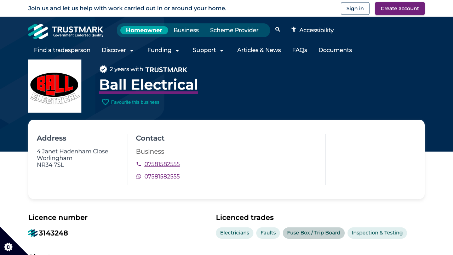
Task: Expand the Support dropdown
Action: tap(208, 50)
